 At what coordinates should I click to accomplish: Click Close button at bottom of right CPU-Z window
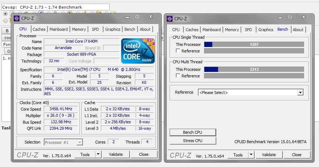pyautogui.click(x=297, y=155)
